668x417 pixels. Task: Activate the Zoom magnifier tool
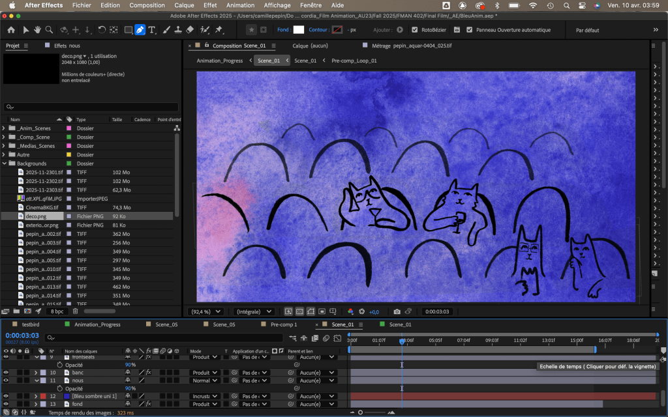(48, 30)
